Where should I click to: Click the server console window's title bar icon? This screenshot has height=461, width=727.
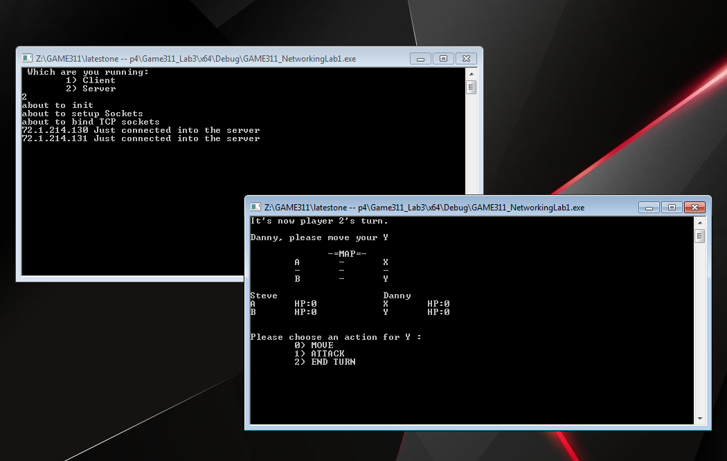pos(27,58)
